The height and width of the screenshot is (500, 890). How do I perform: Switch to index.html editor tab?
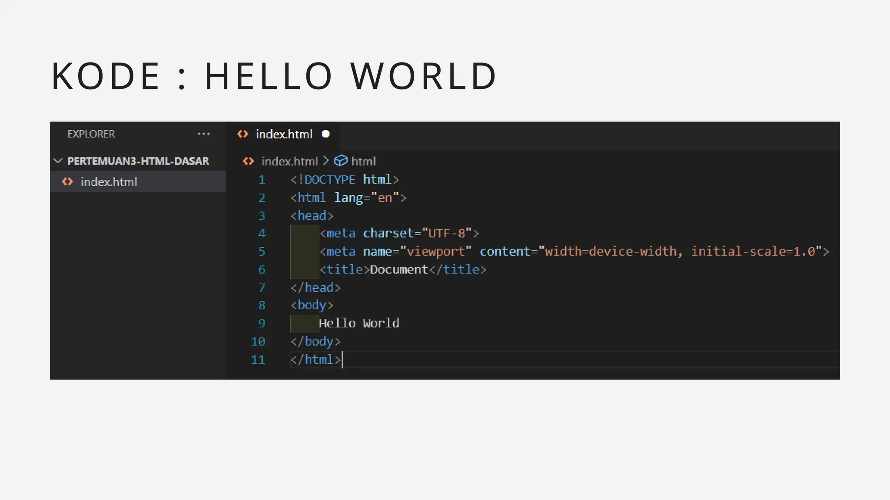(283, 134)
